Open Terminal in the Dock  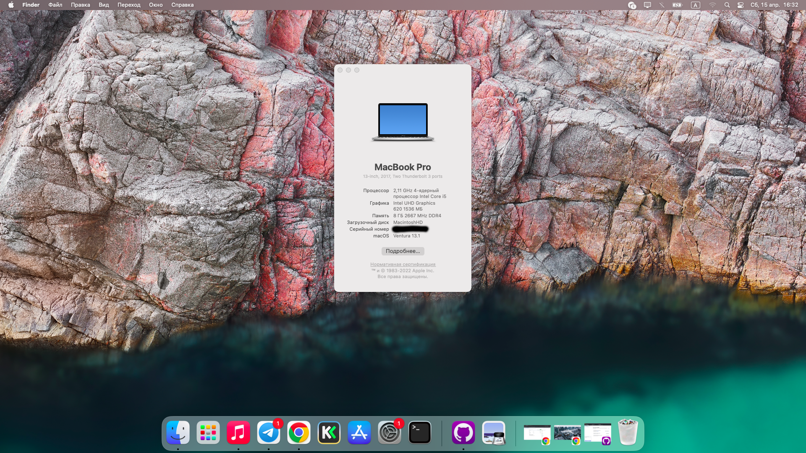(x=420, y=432)
